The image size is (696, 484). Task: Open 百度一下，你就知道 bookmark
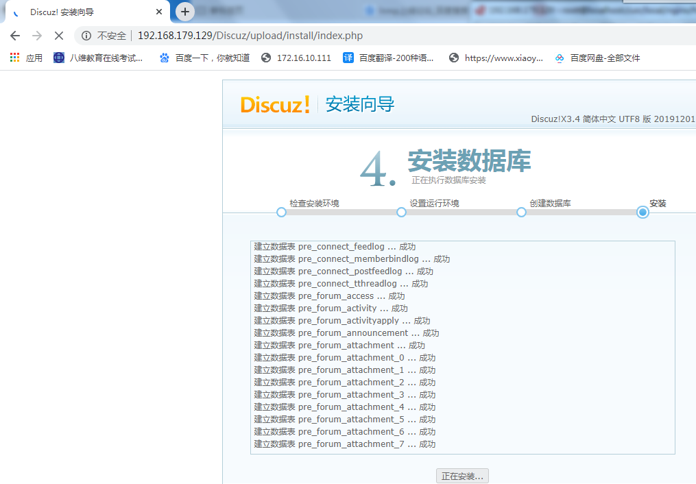(205, 58)
